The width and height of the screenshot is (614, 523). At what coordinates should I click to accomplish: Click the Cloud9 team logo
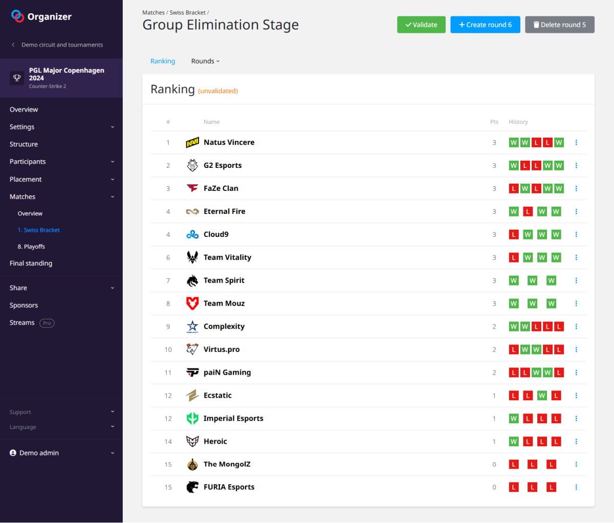point(192,234)
